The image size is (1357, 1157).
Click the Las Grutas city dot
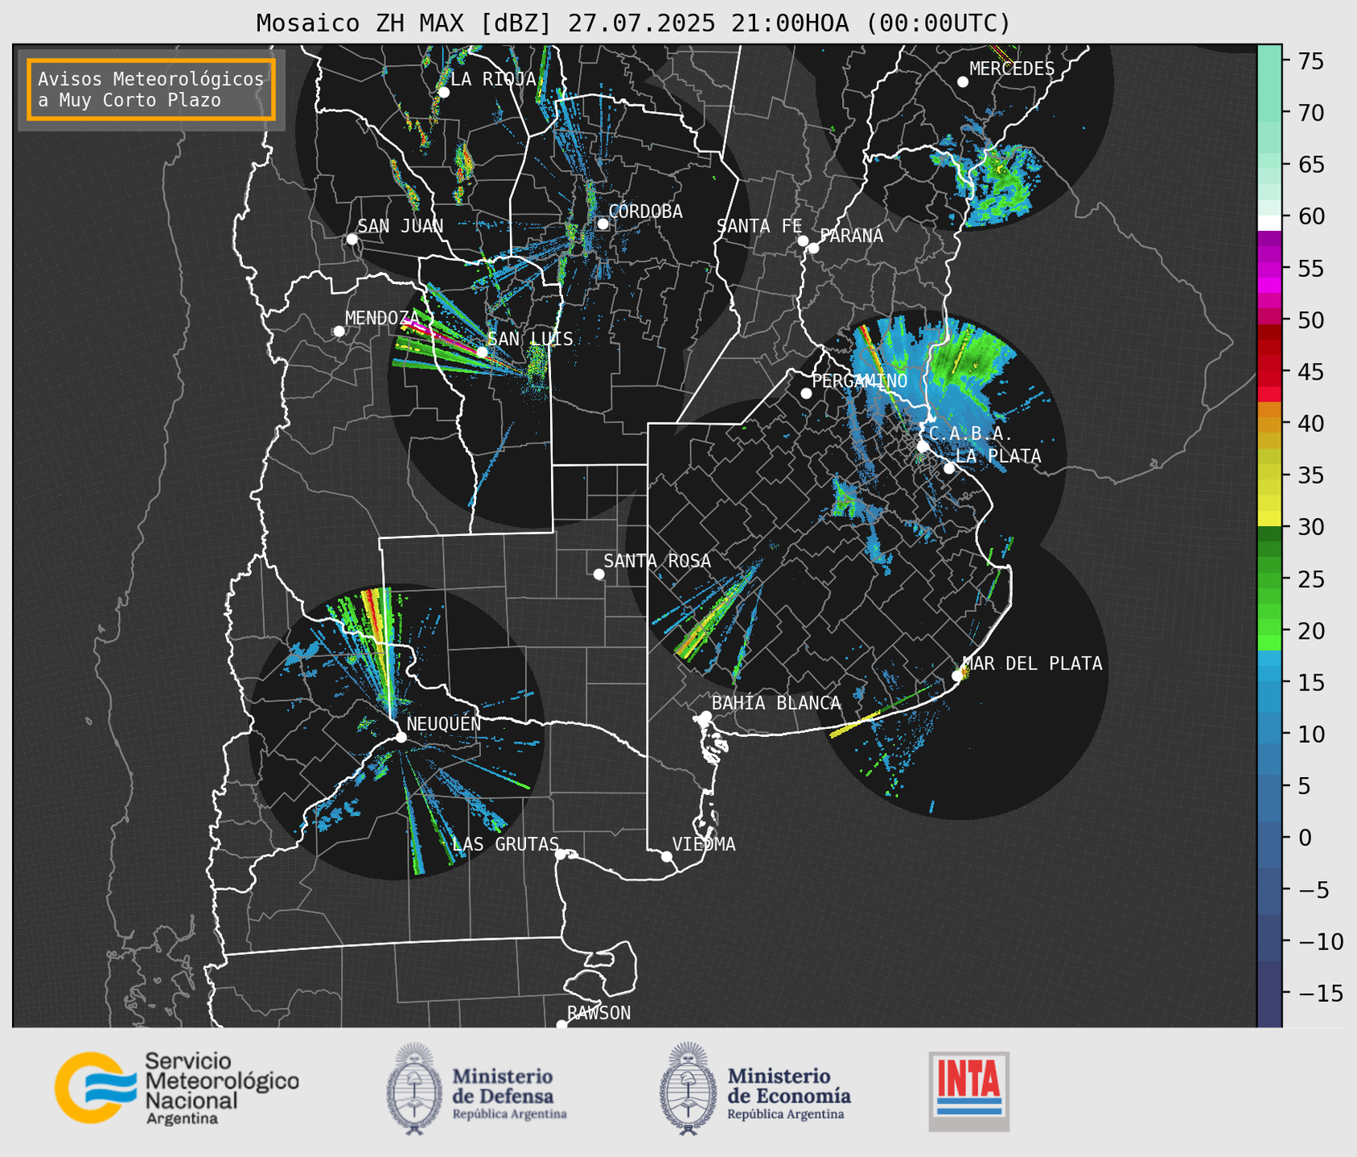[x=561, y=854]
